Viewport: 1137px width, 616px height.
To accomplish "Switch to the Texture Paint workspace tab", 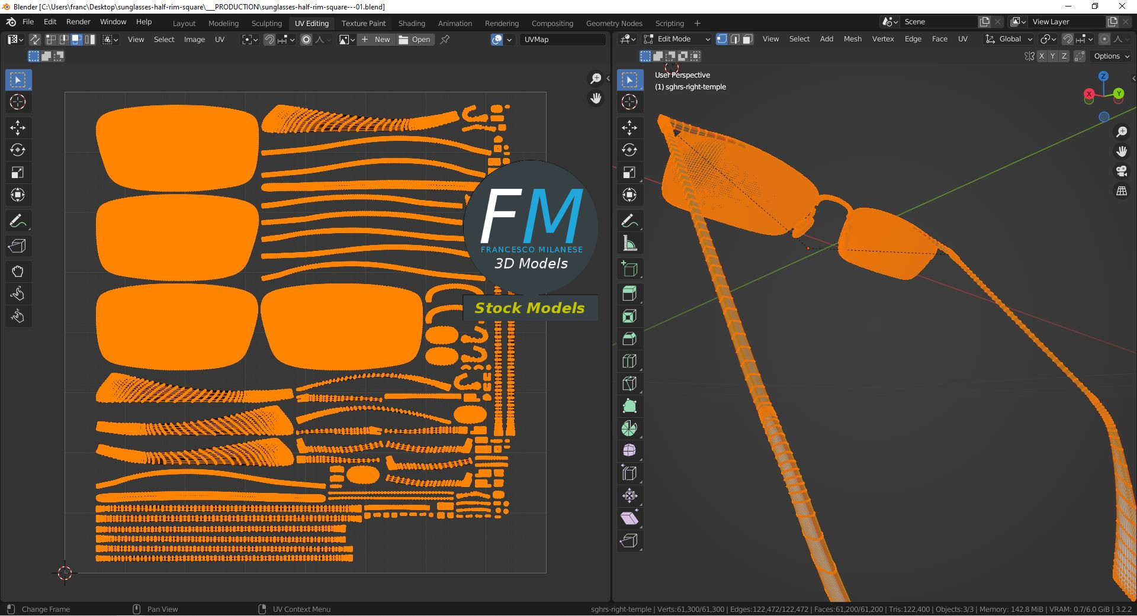I will tap(363, 23).
